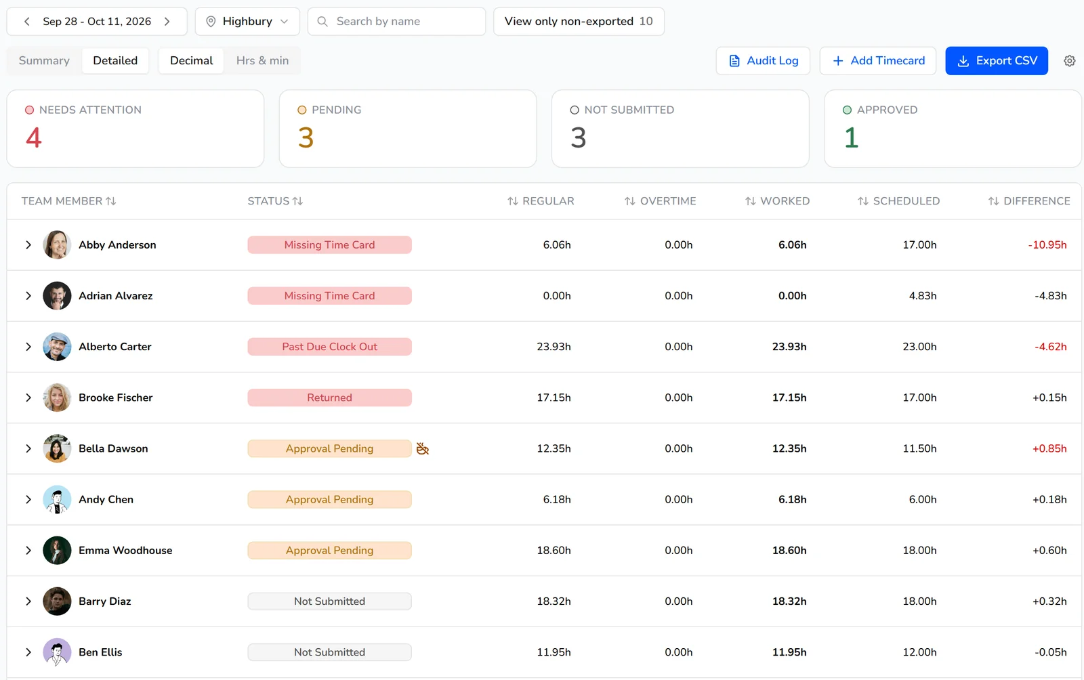Sort by Team Member column
1084x680 pixels.
tap(69, 201)
